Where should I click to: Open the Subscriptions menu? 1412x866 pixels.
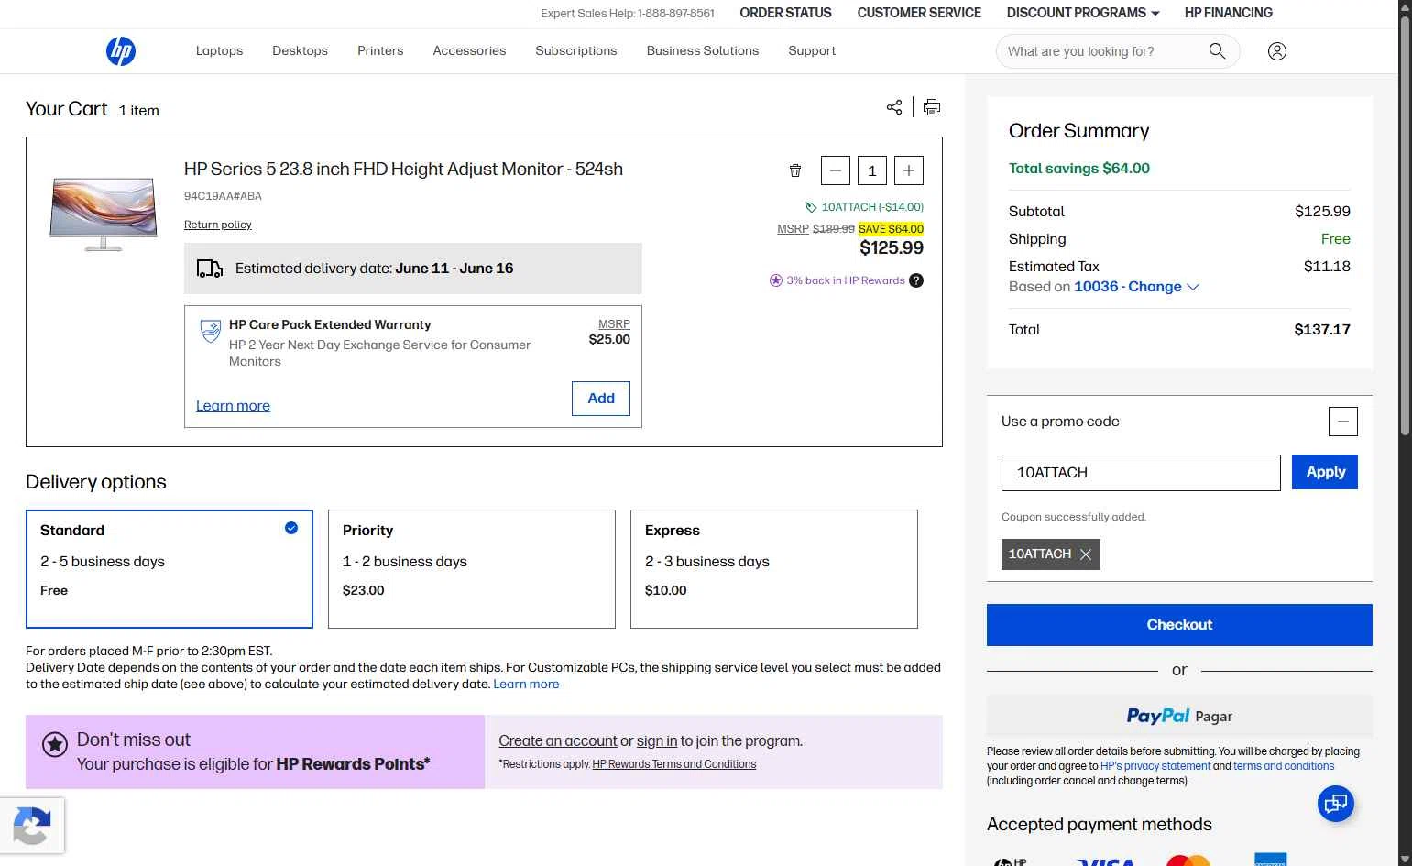[x=576, y=51]
